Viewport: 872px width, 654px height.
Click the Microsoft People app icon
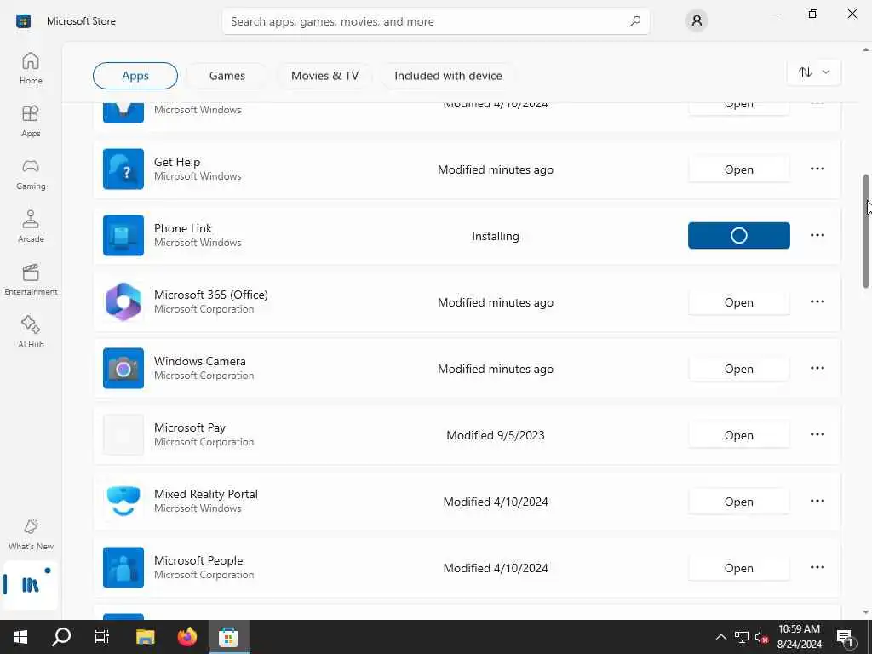click(x=123, y=567)
